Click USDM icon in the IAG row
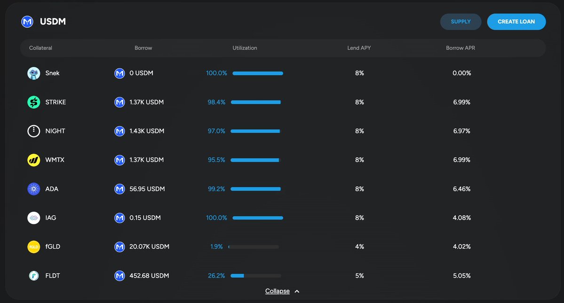Image resolution: width=564 pixels, height=303 pixels. [x=119, y=218]
